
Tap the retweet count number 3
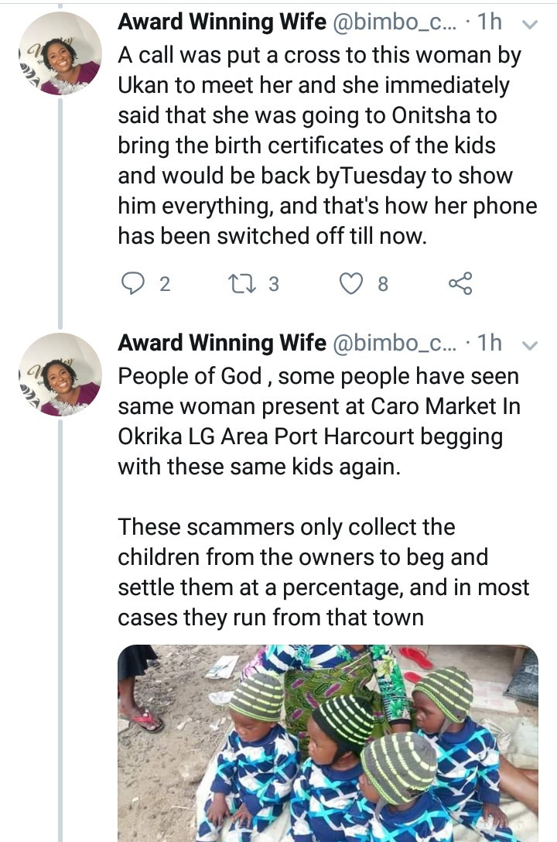coord(273,285)
